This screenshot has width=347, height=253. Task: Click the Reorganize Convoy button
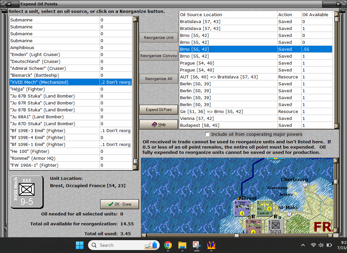pyautogui.click(x=159, y=56)
